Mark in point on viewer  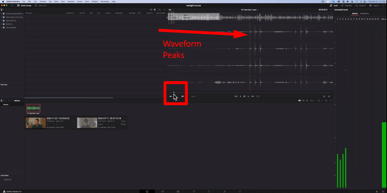pos(324,96)
